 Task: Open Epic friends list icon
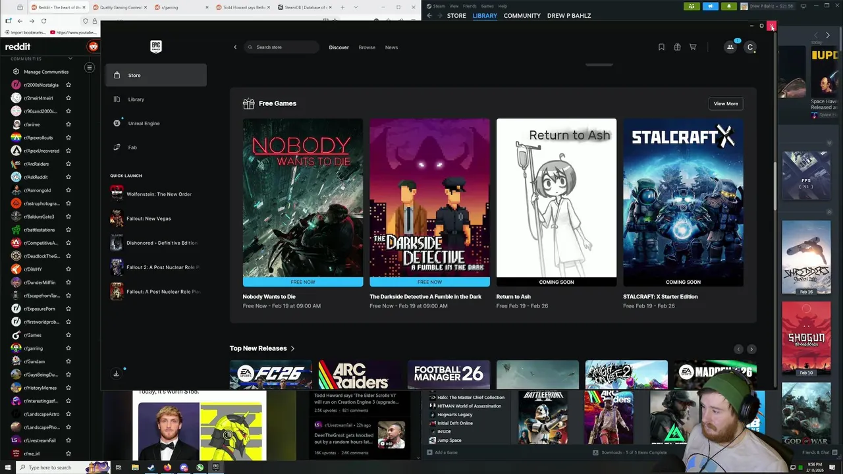(730, 47)
